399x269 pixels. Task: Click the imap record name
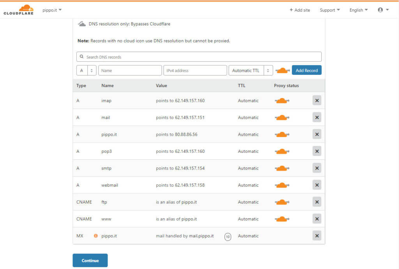[106, 101]
